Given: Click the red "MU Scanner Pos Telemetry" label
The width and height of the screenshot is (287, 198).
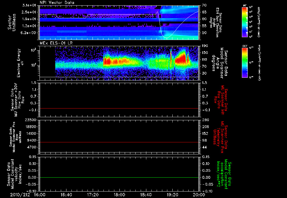Looking at the screenshot, I should pyautogui.click(x=220, y=137).
